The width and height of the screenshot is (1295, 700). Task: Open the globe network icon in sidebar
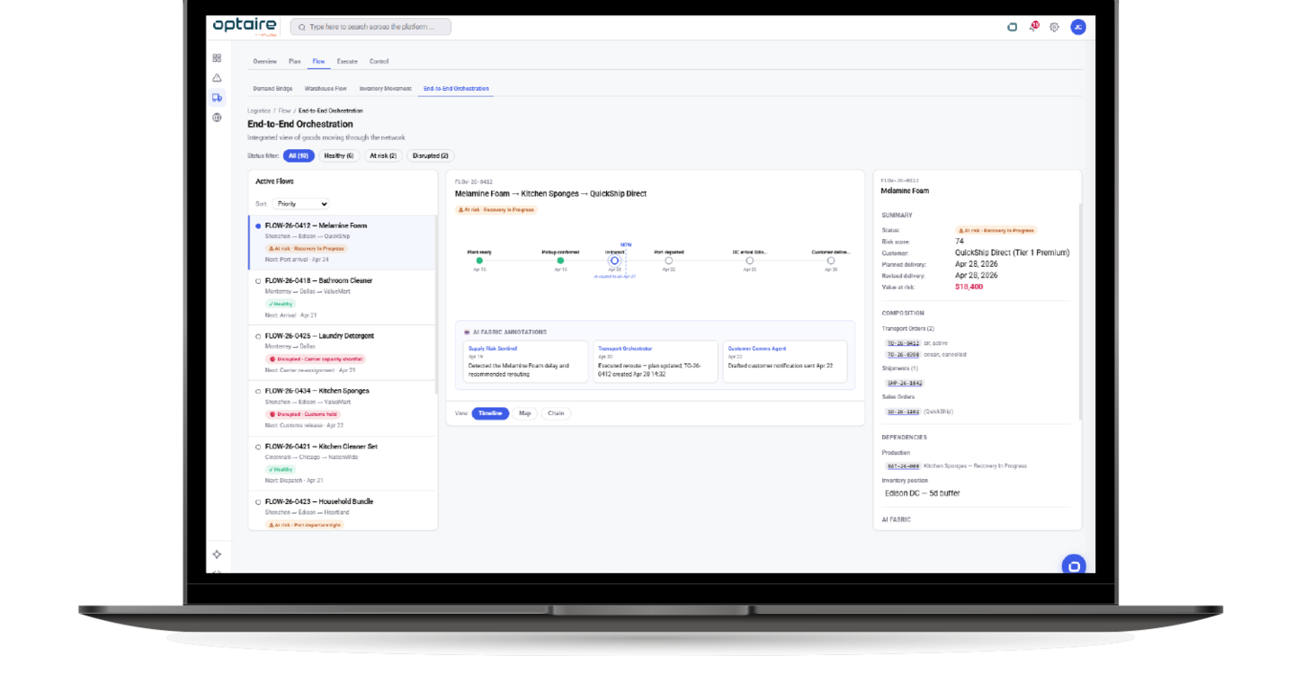click(217, 117)
